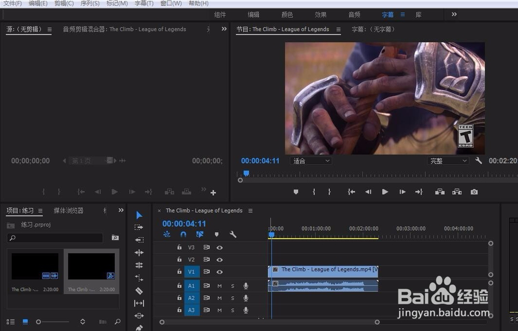This screenshot has height=331, width=518.
Task: Open the 剪辑(C) menu
Action: pyautogui.click(x=64, y=3)
